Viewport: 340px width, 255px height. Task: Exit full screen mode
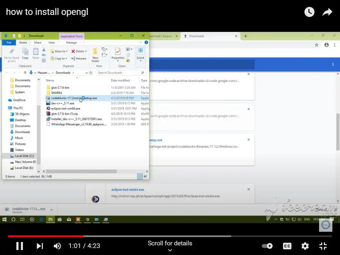point(323,246)
